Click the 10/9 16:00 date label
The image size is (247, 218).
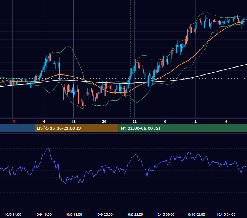tap(43, 214)
